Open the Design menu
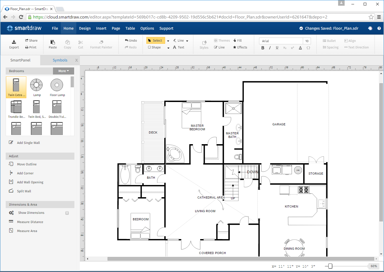Screen dimensions: 384x272 [x=85, y=28]
